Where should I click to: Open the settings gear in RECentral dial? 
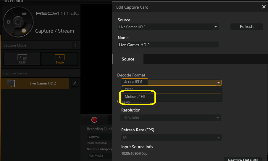[9, 22]
